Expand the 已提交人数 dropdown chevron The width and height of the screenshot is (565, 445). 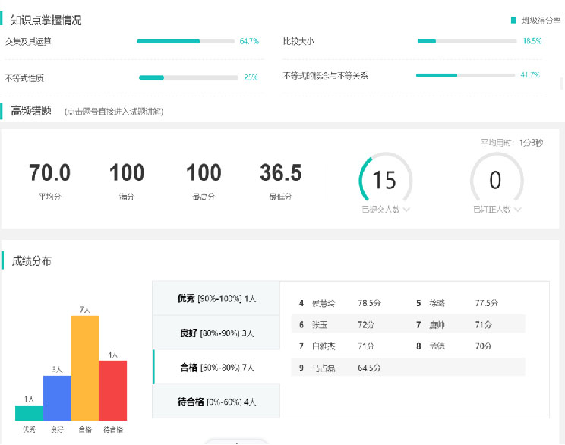tap(407, 210)
